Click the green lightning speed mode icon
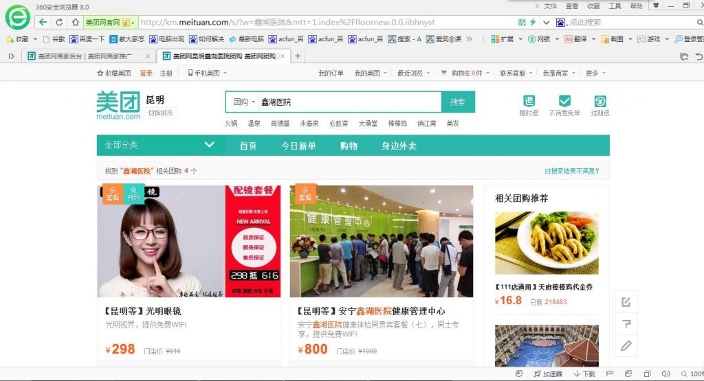Image resolution: width=704 pixels, height=381 pixels. pos(533,22)
